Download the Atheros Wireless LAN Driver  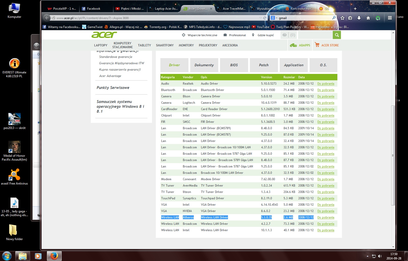coord(326,217)
